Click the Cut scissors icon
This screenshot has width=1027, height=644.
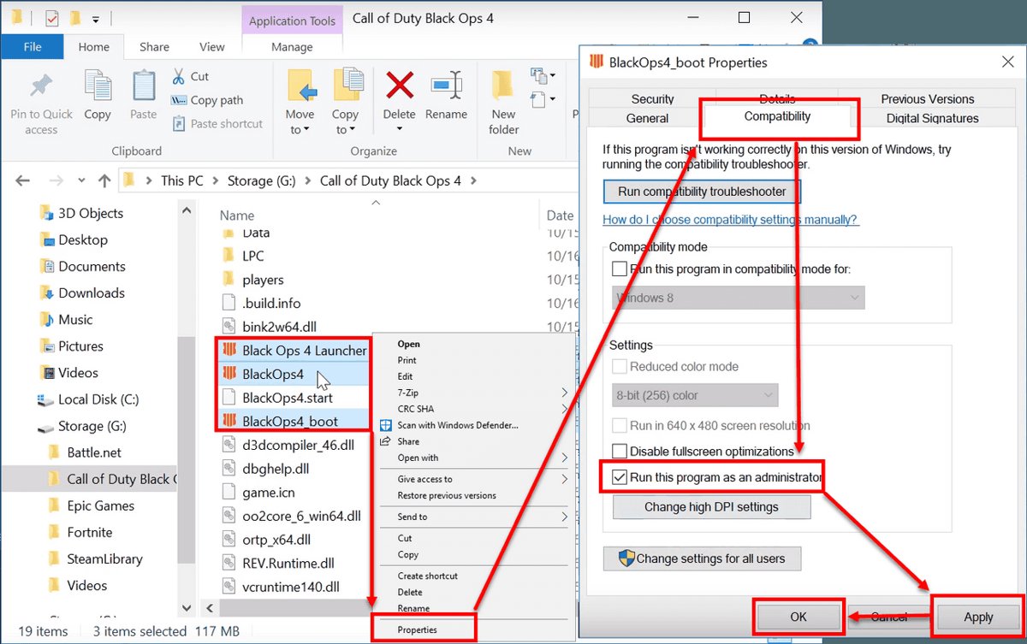click(179, 76)
